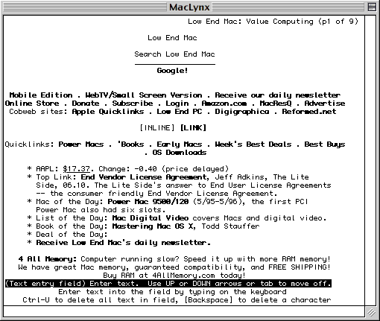Open the Best Buys quicklink
380x321 pixels.
pyautogui.click(x=325, y=144)
